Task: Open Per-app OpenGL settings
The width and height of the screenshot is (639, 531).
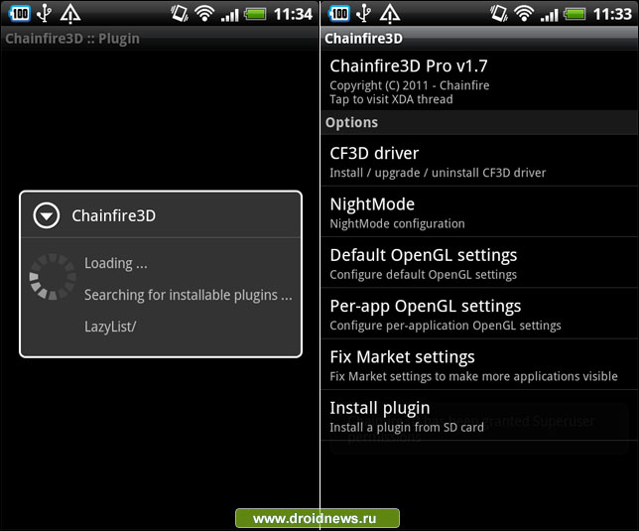Action: 479,314
